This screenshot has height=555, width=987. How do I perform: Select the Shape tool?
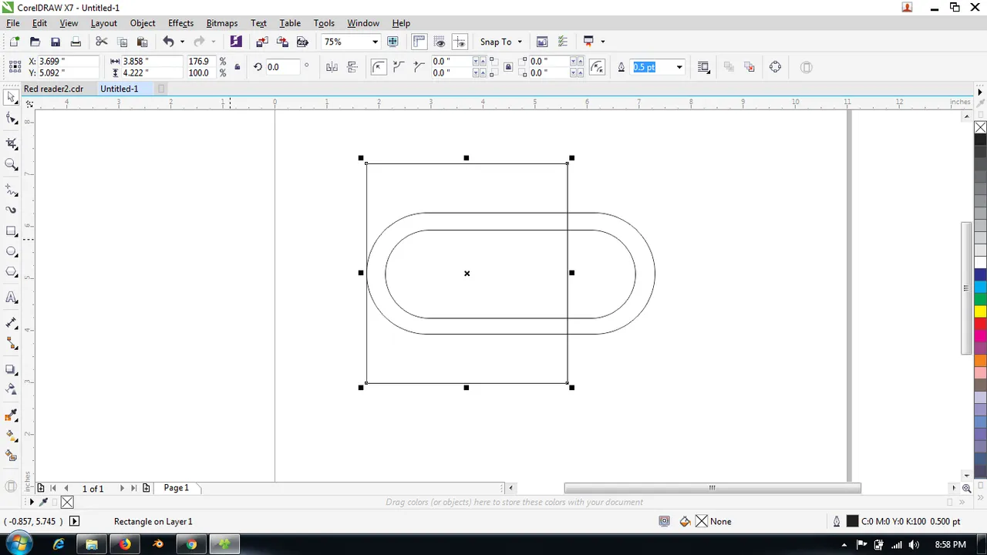[12, 119]
